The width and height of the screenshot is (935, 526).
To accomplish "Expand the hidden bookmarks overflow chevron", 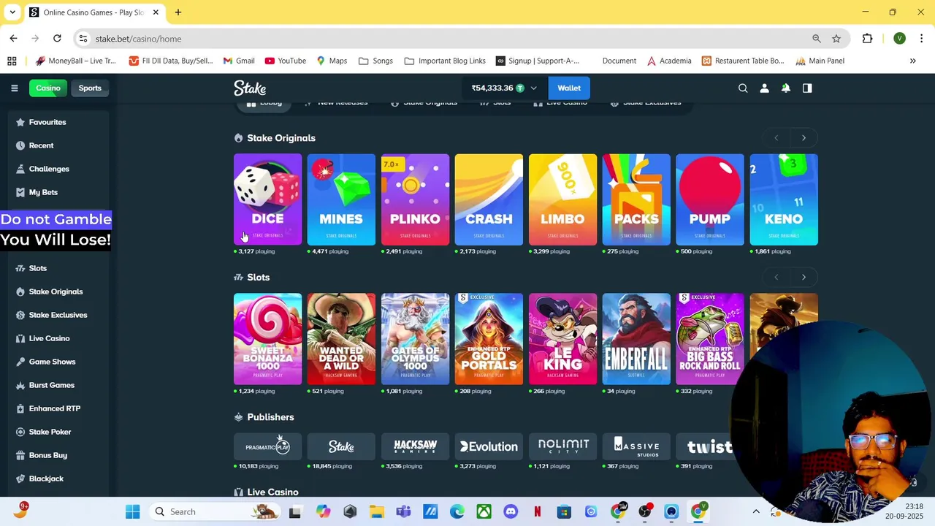I will 912,61.
